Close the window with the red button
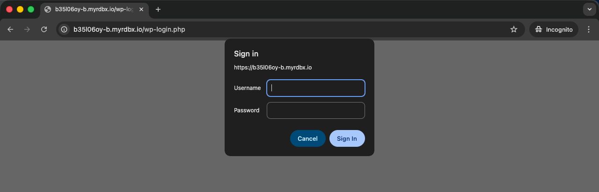The width and height of the screenshot is (599, 192). tap(9, 9)
